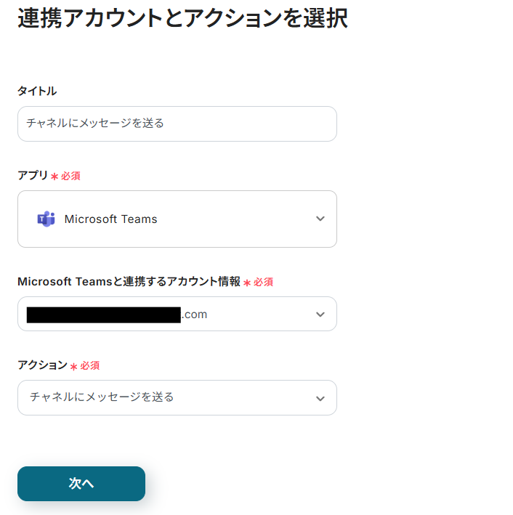Viewport: 513px width, 515px height.
Task: Click the 連携アカウントとアクションを選択 heading
Action: point(182,19)
